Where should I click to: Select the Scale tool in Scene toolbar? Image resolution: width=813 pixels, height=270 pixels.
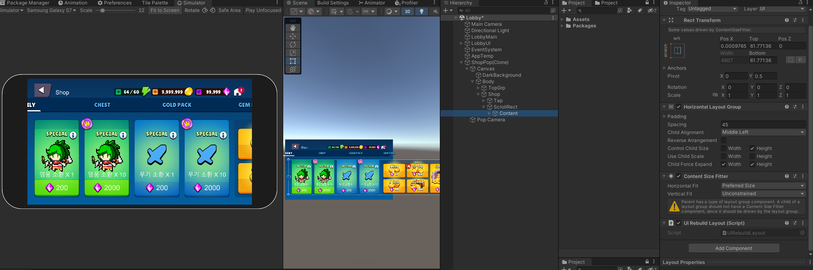pos(292,53)
